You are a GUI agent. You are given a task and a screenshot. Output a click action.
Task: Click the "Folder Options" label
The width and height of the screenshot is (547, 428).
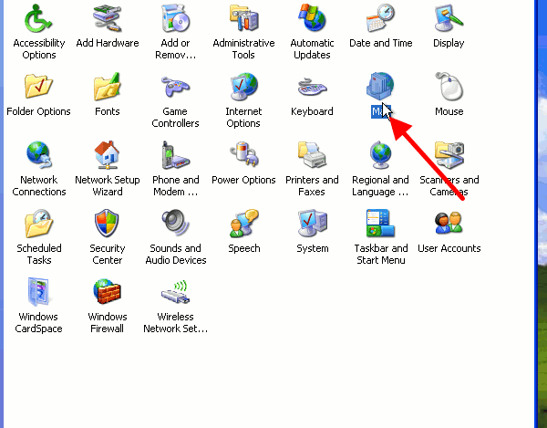point(38,111)
